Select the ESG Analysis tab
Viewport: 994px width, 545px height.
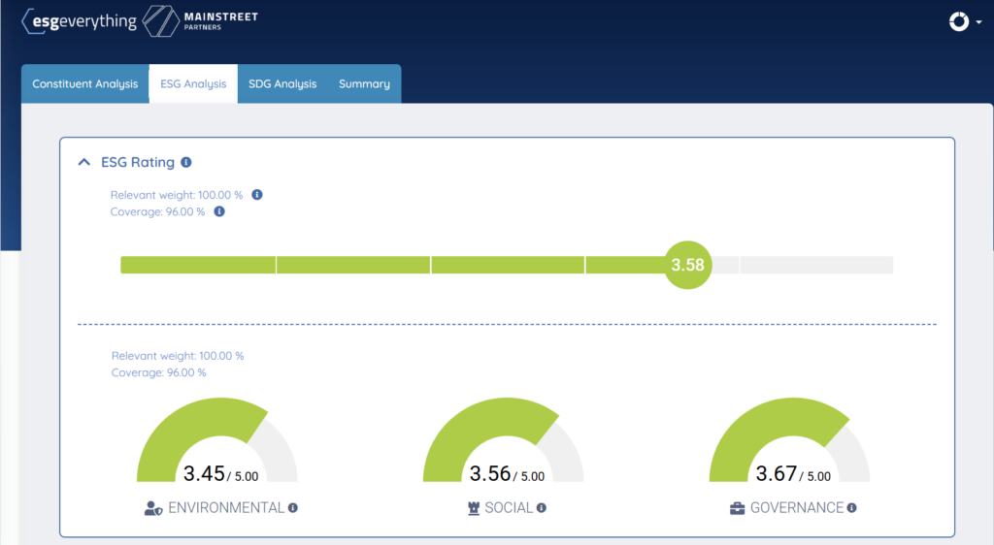coord(193,84)
